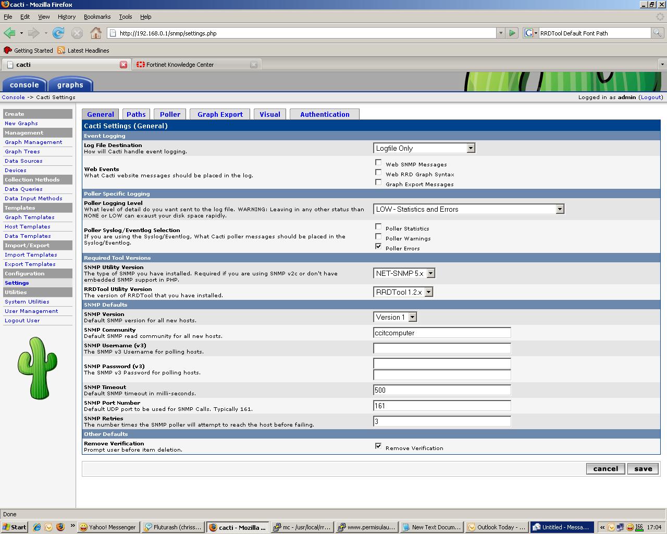Click the cancel button

point(606,469)
